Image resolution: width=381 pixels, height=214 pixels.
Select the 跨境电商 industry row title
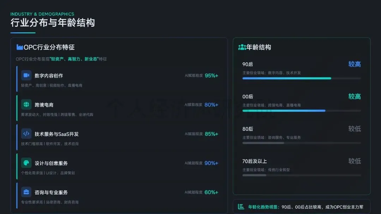44,105
